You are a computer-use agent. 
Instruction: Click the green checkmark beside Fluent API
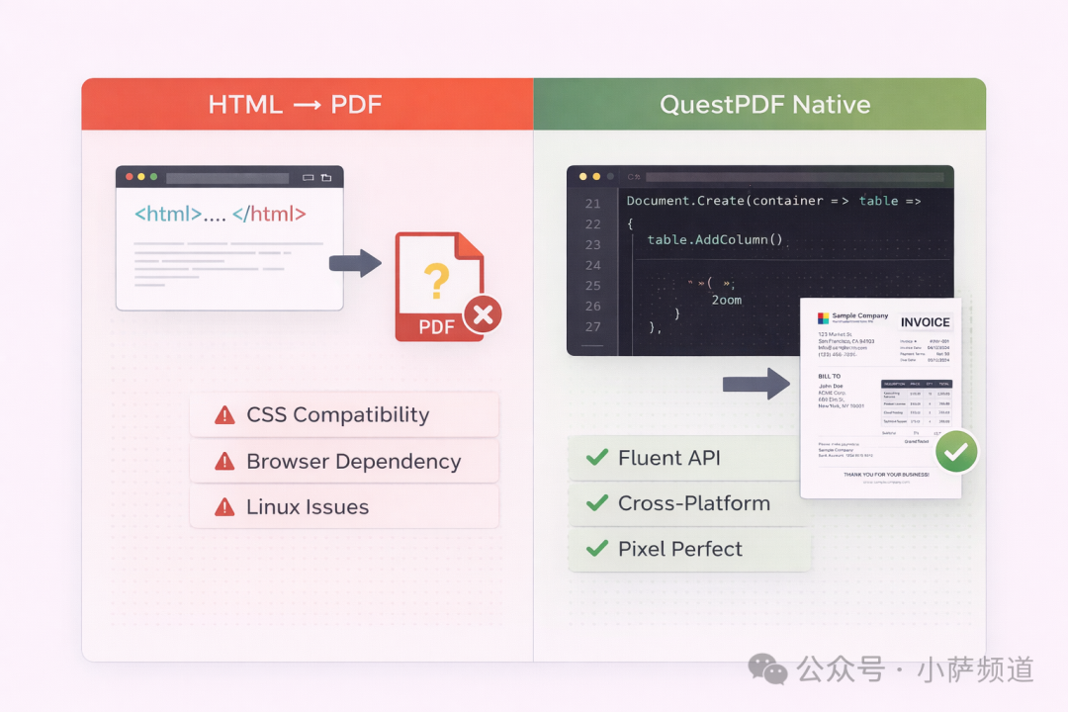coord(596,457)
